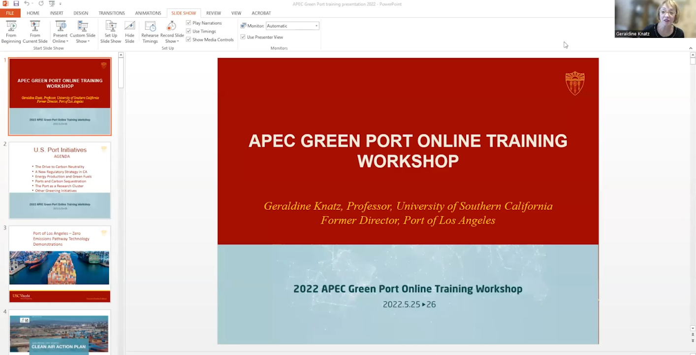
Task: Open the FILE tab
Action: tap(10, 13)
